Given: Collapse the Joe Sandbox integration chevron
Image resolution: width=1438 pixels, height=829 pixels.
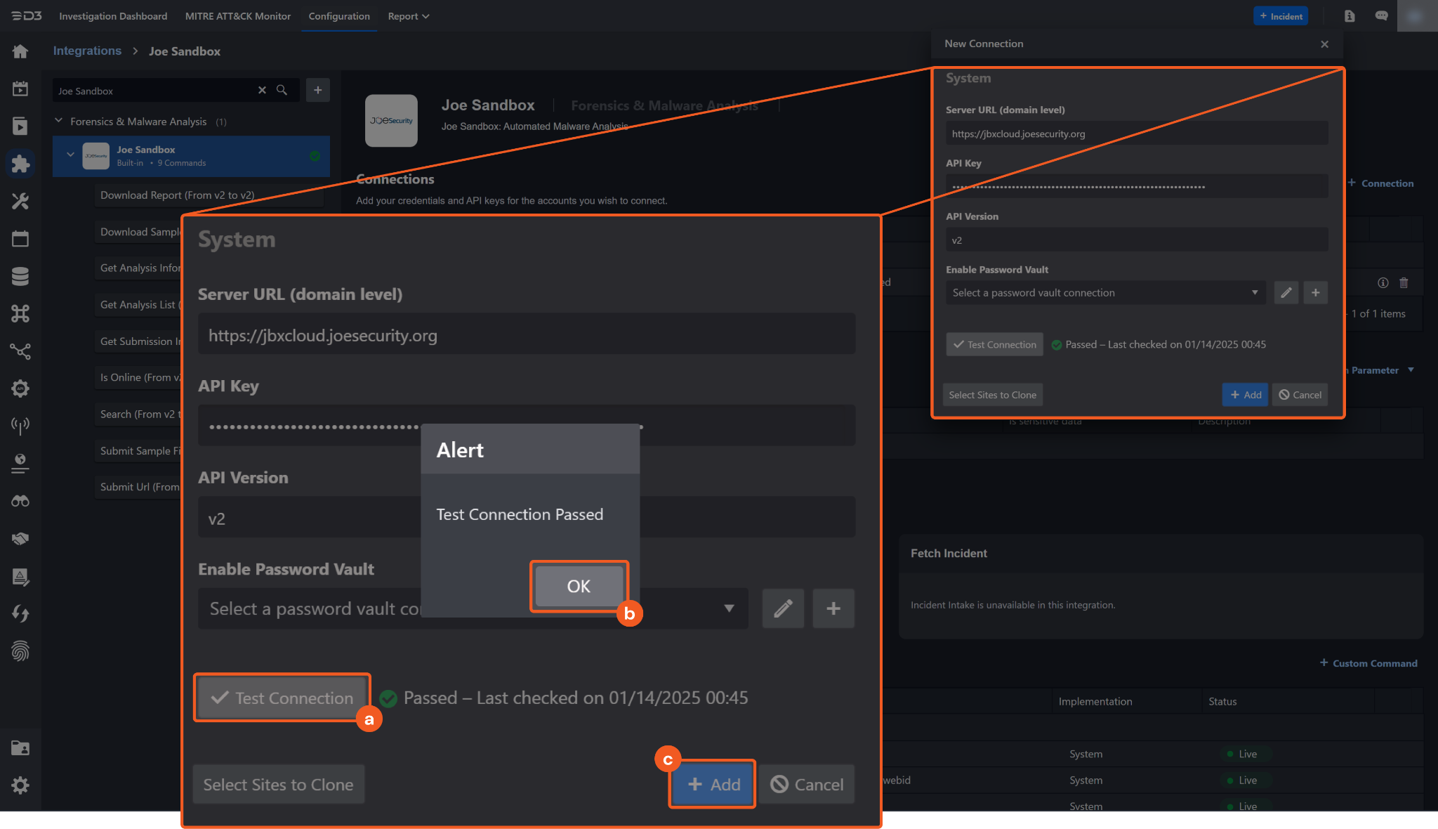Looking at the screenshot, I should [70, 155].
